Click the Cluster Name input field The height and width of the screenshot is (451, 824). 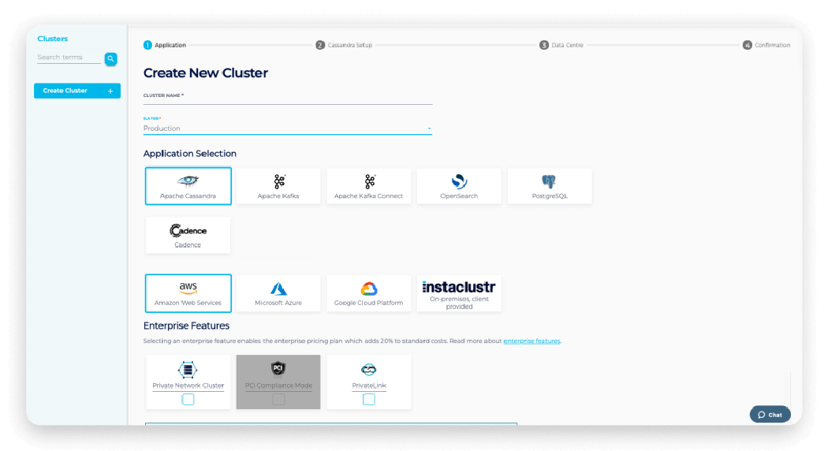pyautogui.click(x=287, y=99)
